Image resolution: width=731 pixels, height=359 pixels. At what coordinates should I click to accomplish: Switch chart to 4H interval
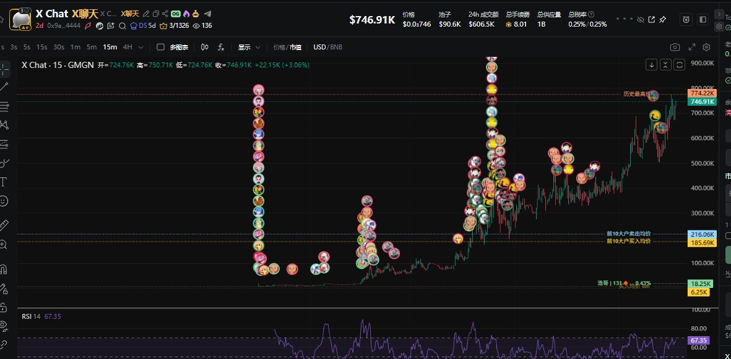[x=128, y=47]
